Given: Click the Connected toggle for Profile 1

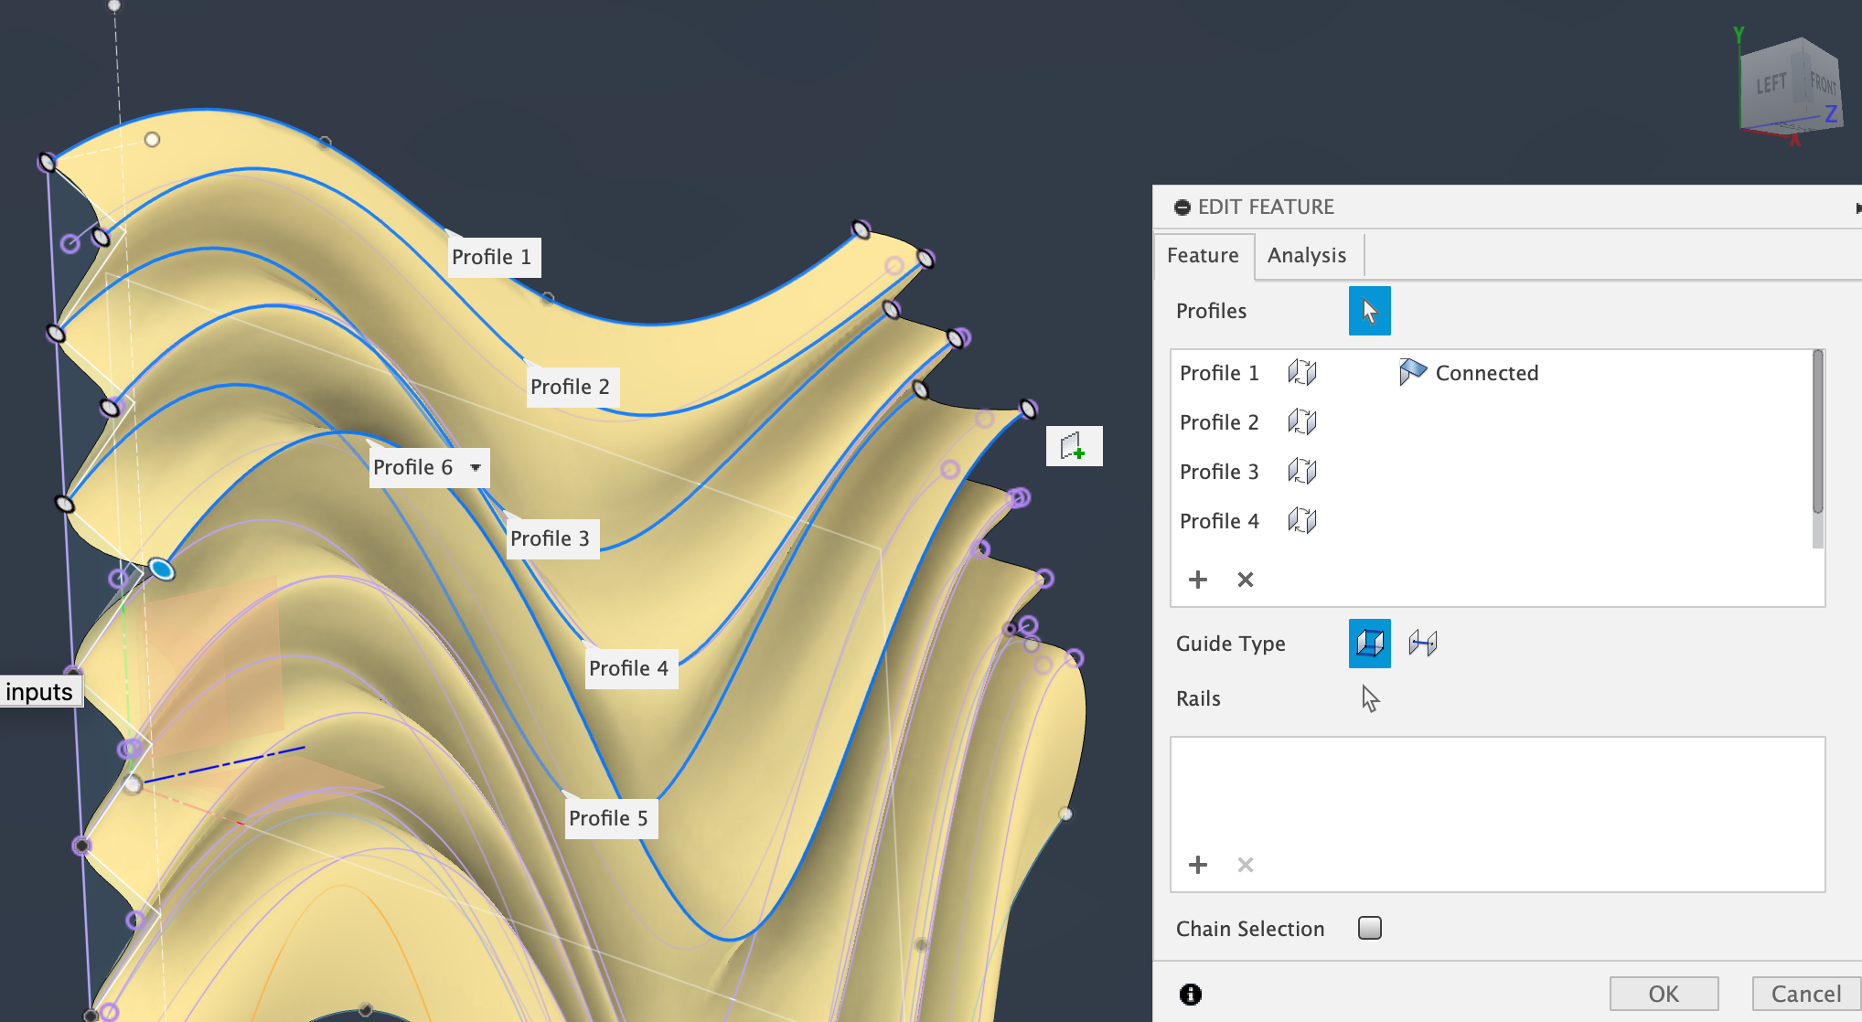Looking at the screenshot, I should (x=1410, y=373).
